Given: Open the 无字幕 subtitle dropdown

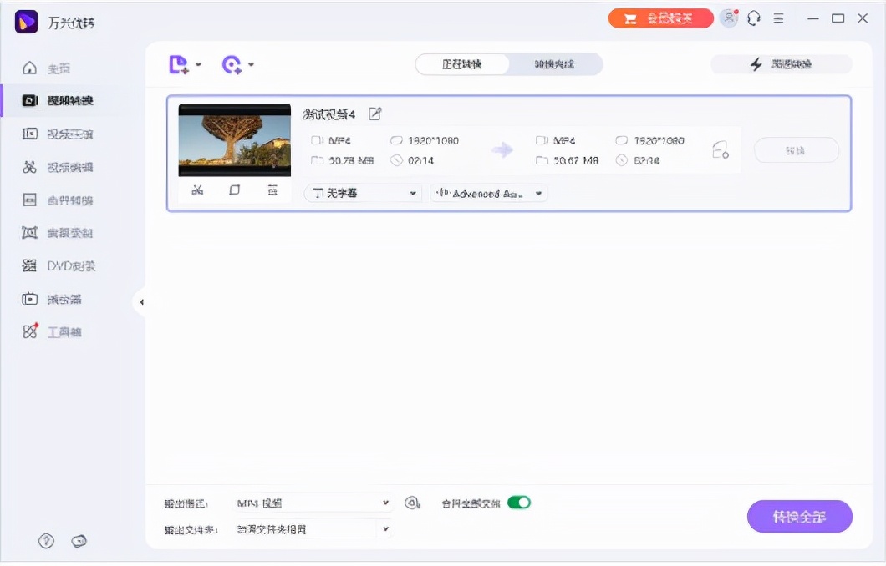Looking at the screenshot, I should pyautogui.click(x=363, y=193).
